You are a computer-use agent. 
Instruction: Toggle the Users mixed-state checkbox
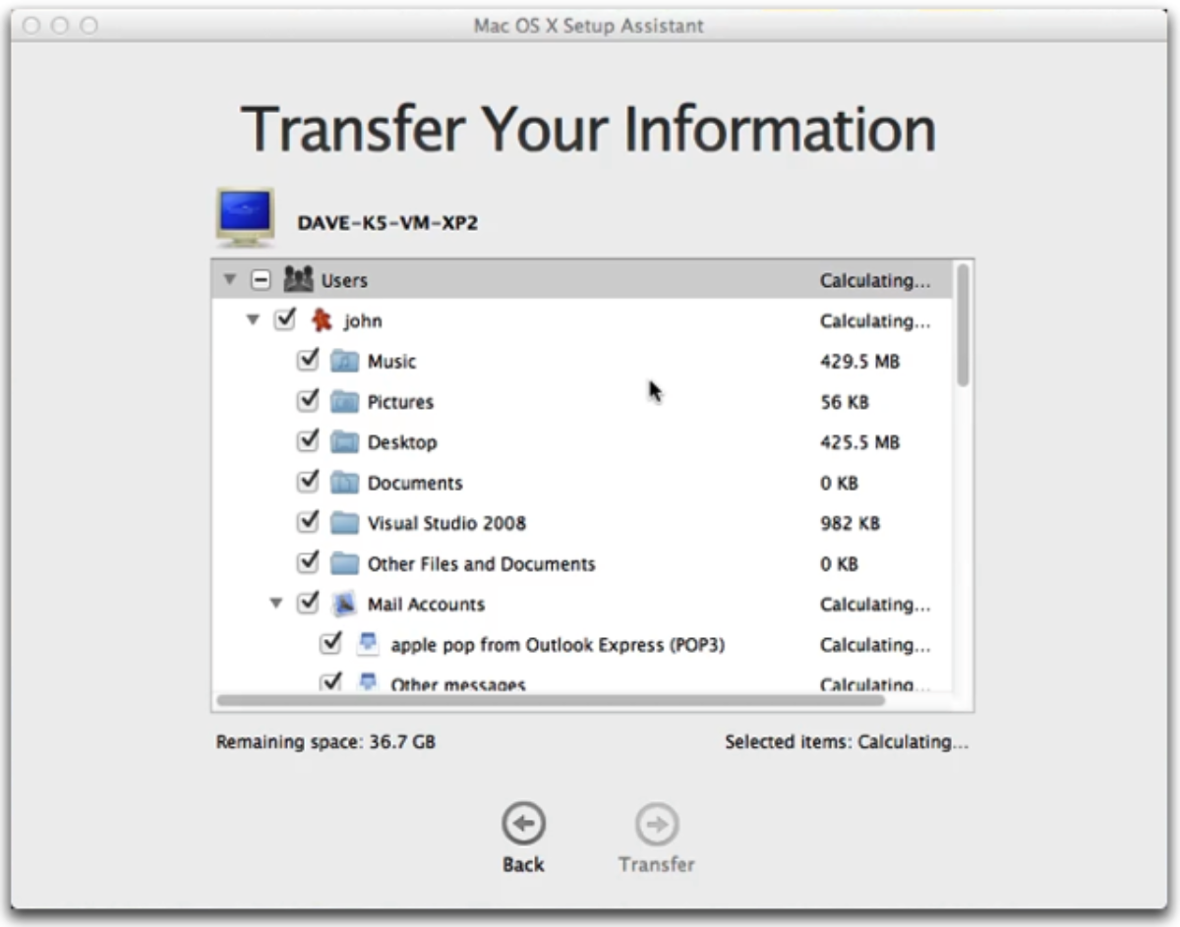[260, 280]
